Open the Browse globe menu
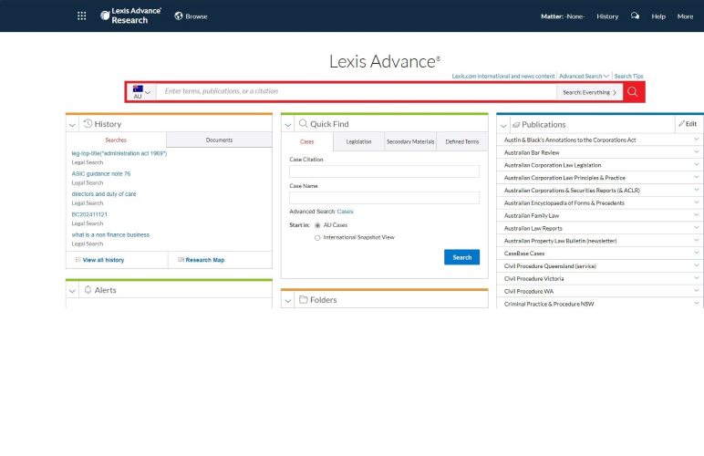This screenshot has width=704, height=456. click(191, 16)
